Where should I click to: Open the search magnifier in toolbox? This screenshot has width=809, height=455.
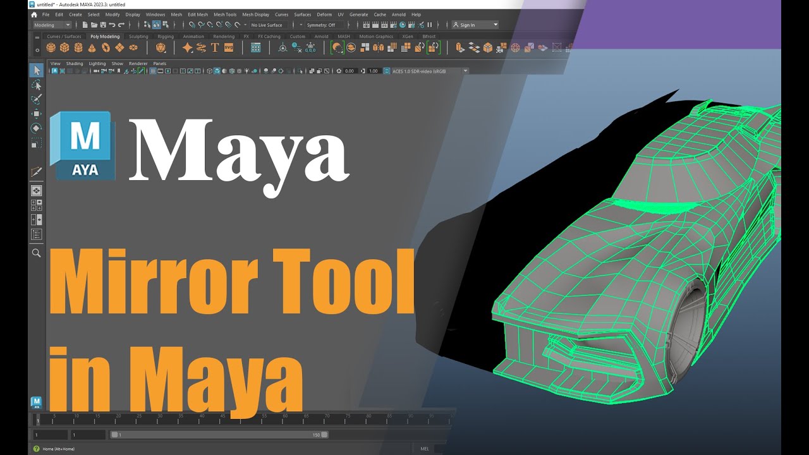(x=37, y=253)
